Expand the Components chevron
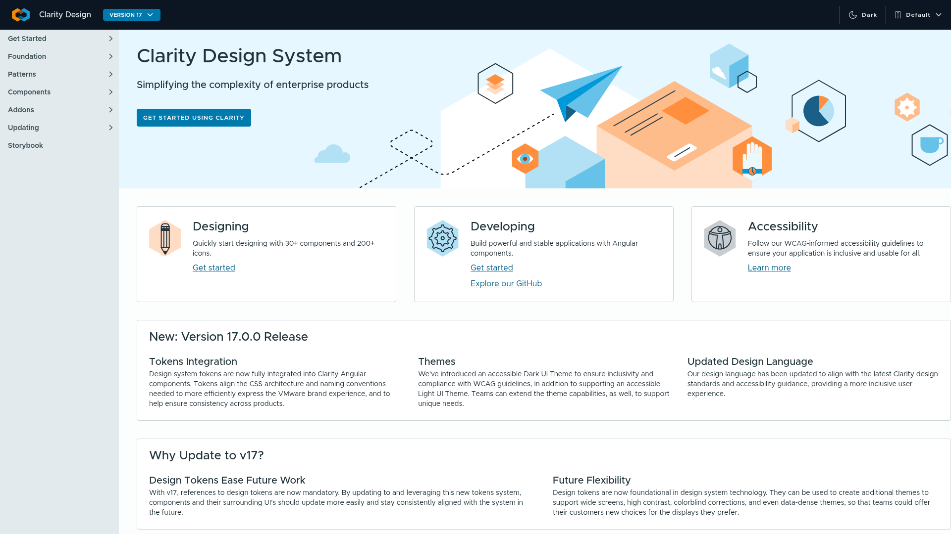This screenshot has height=534, width=951. point(110,92)
